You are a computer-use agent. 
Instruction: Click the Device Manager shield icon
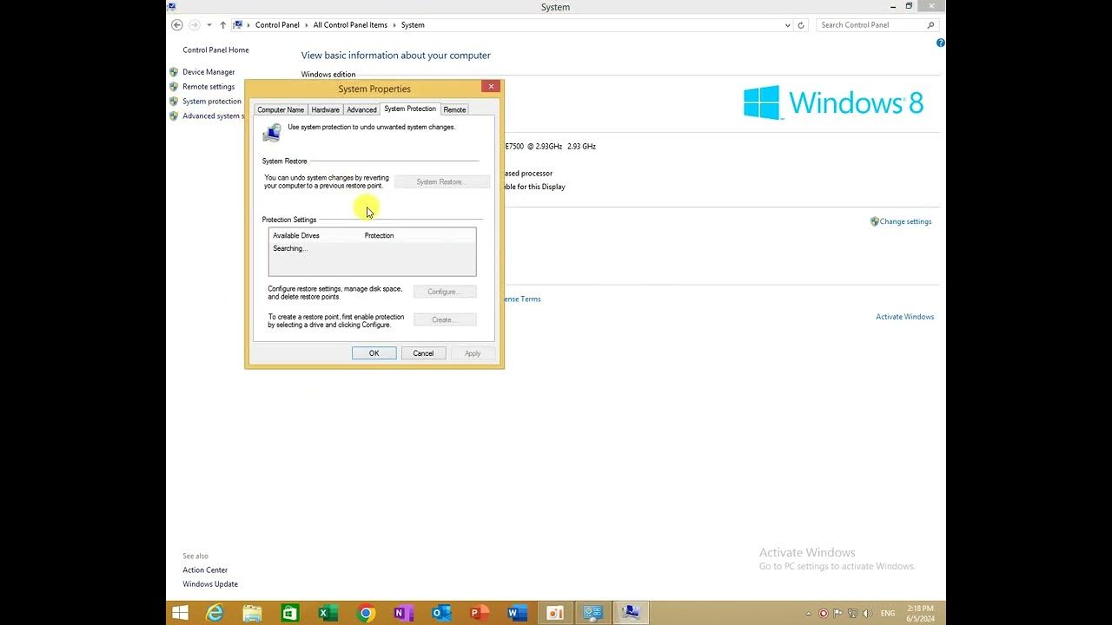tap(174, 72)
